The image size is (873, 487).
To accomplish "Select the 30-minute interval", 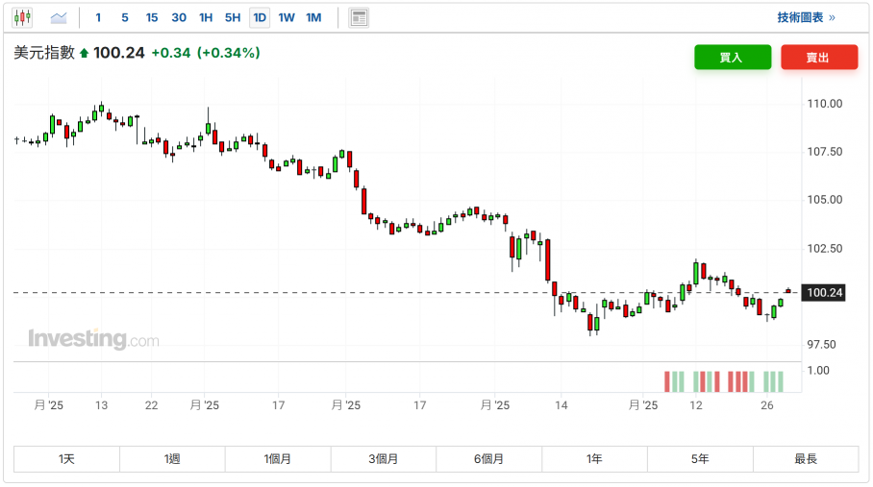I will pos(179,17).
